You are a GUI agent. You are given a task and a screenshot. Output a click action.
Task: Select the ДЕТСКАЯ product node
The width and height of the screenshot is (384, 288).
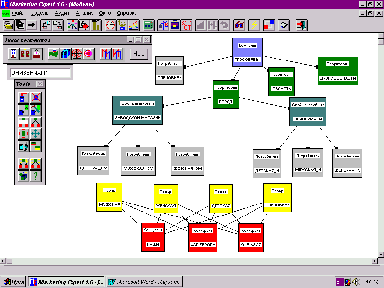point(221,199)
